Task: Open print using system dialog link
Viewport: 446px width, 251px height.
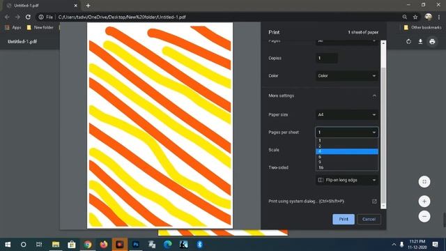Action: point(306,201)
